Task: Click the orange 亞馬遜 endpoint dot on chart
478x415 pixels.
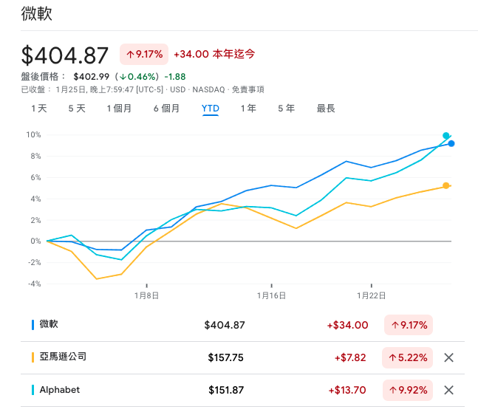Action: tap(446, 185)
